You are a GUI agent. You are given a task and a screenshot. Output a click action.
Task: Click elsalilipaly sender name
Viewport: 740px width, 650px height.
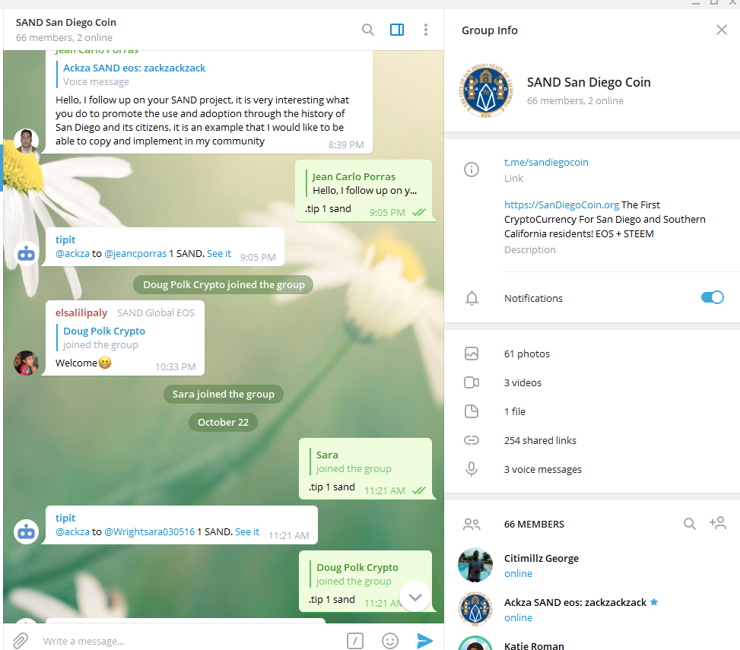(x=81, y=312)
